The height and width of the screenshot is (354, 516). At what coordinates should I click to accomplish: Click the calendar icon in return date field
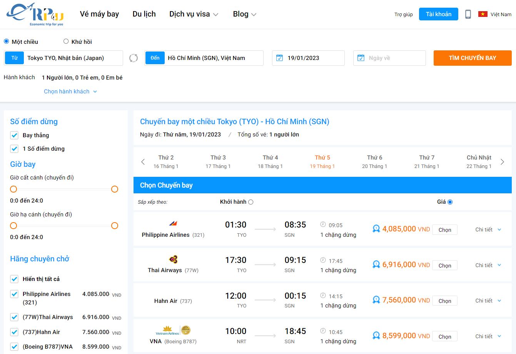[361, 58]
